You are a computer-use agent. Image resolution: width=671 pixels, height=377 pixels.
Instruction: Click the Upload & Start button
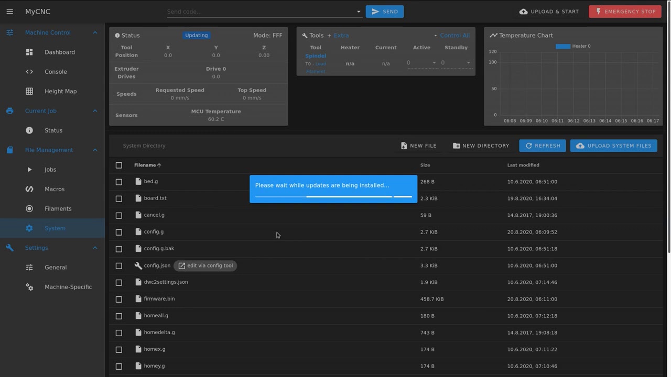point(549,12)
